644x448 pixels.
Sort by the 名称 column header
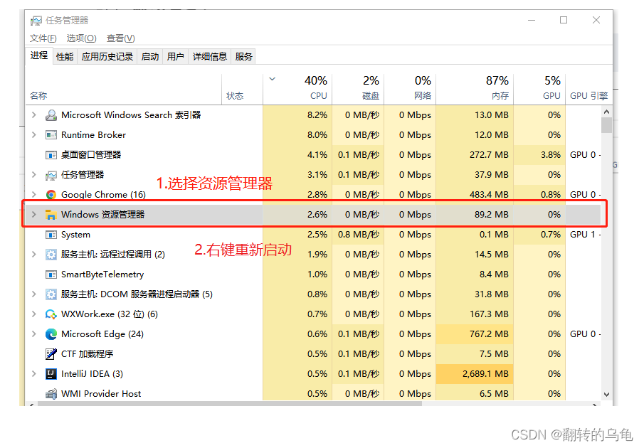(x=123, y=89)
